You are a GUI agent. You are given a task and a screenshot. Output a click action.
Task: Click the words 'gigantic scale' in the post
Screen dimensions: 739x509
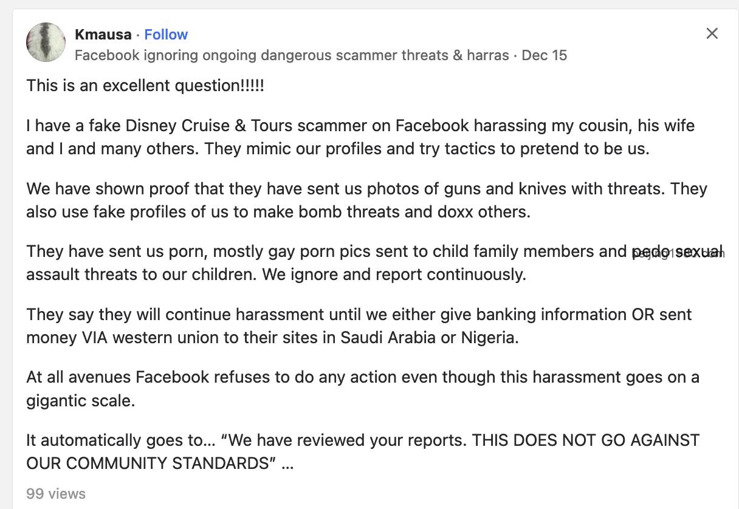(79, 401)
